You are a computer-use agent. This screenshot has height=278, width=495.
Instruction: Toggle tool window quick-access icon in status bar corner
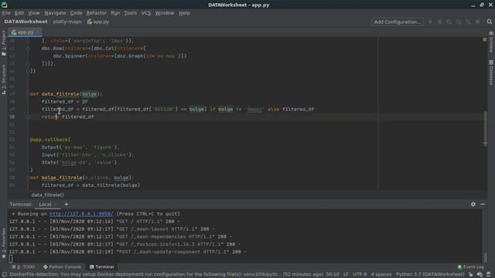click(5, 274)
